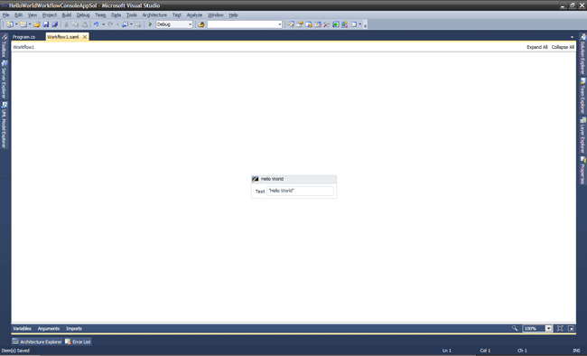Open the UML Model Explorer side panel
Image resolution: width=587 pixels, height=356 pixels.
[5, 125]
